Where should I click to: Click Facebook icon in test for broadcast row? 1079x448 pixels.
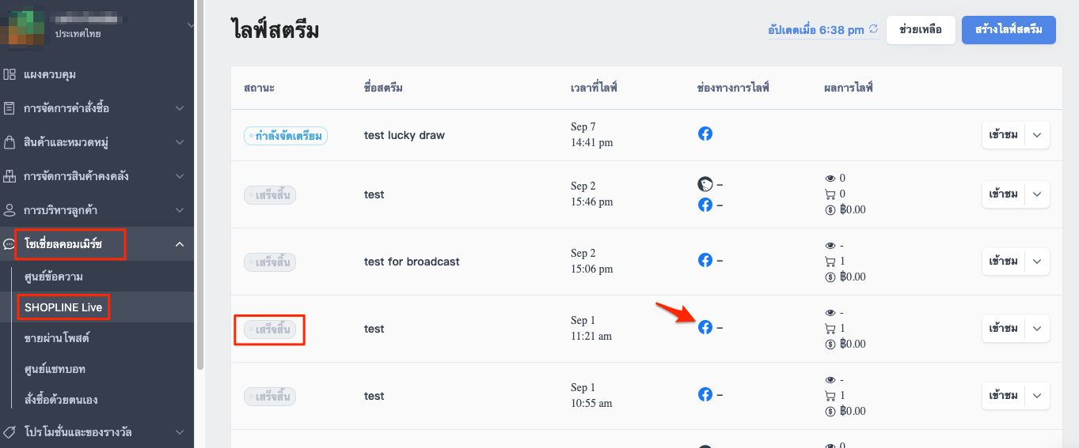pyautogui.click(x=705, y=260)
